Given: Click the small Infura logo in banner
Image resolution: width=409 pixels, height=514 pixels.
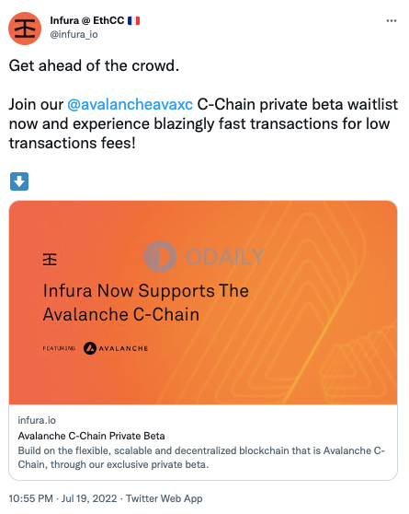Looking at the screenshot, I should (x=50, y=259).
